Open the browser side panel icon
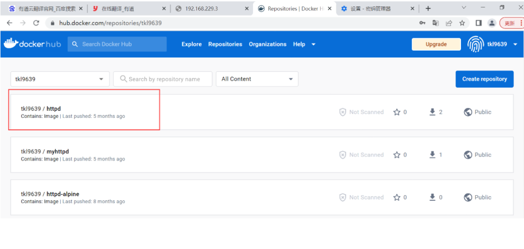This screenshot has height=249, width=524. pyautogui.click(x=478, y=23)
